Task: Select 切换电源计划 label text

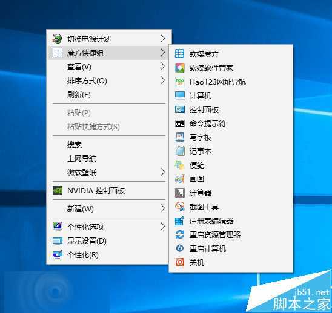Action: tap(89, 39)
